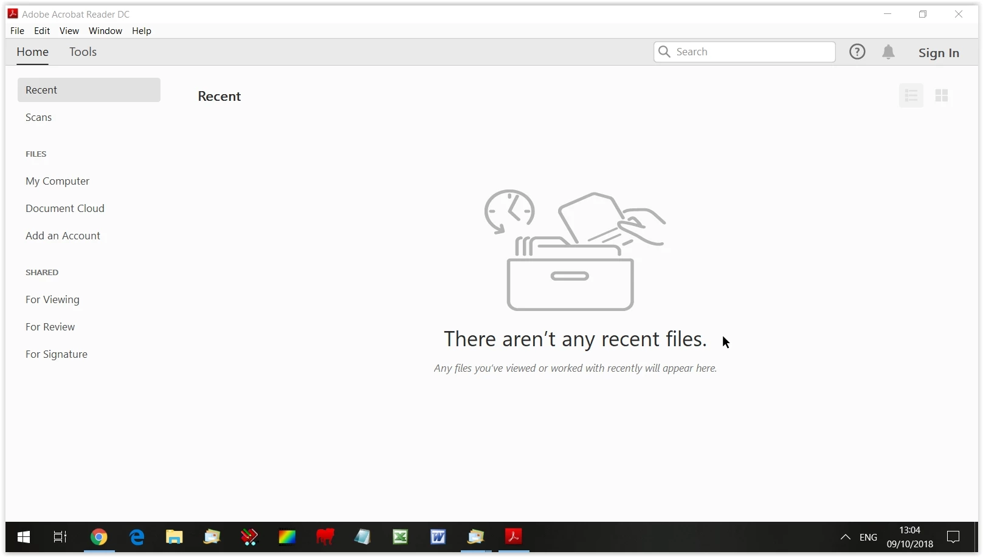Close the Acrobat Reader window

coord(959,14)
